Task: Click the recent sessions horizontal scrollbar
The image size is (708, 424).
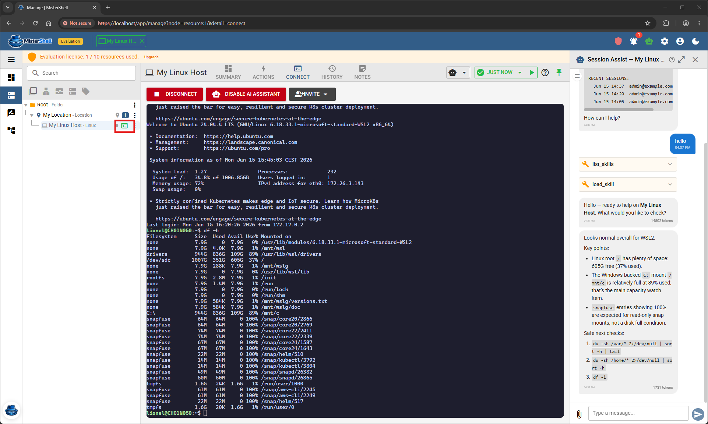Action: (619, 110)
